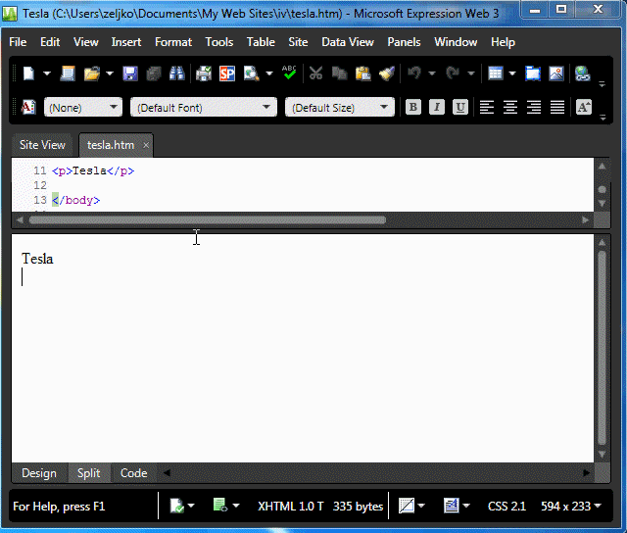Screen dimensions: 627x533
Task: Open the (None) style dropdown
Action: [x=83, y=108]
